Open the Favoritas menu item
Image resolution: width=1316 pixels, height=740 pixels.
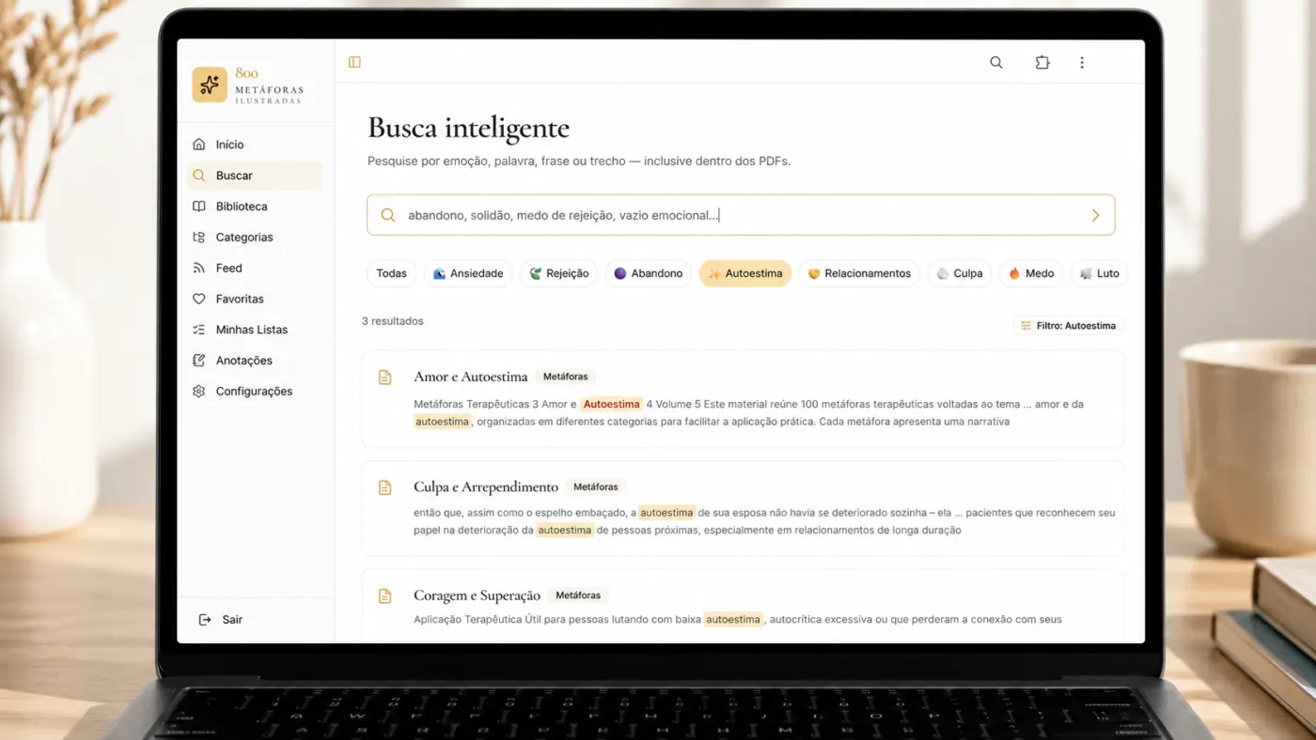pos(256,299)
